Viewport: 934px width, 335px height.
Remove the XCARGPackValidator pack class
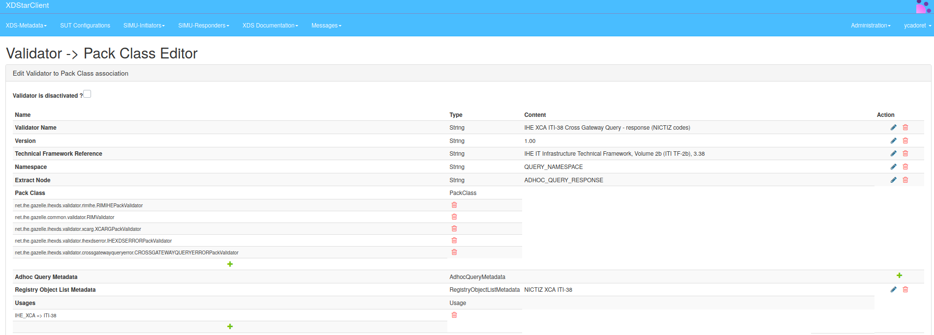tap(454, 229)
